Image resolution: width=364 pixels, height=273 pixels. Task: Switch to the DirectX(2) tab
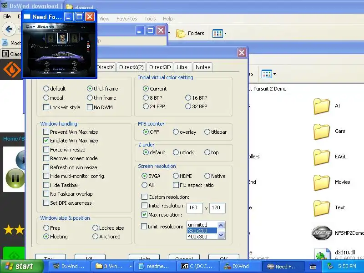point(131,67)
